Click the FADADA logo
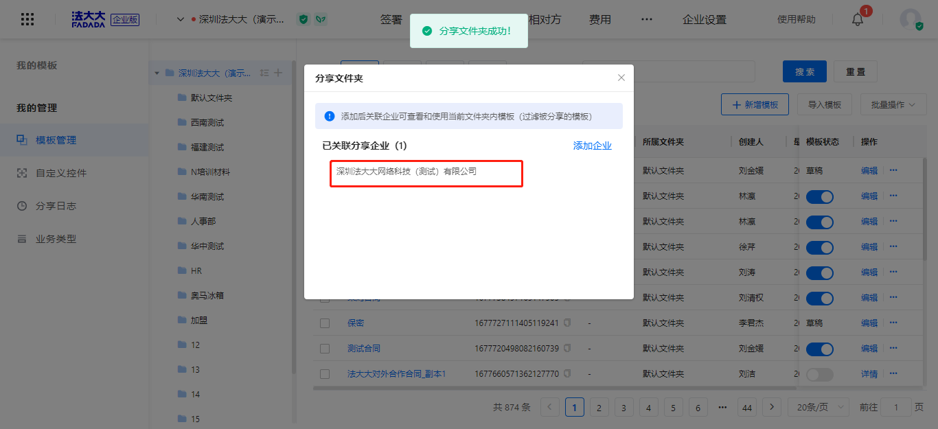The width and height of the screenshot is (938, 429). [x=90, y=19]
